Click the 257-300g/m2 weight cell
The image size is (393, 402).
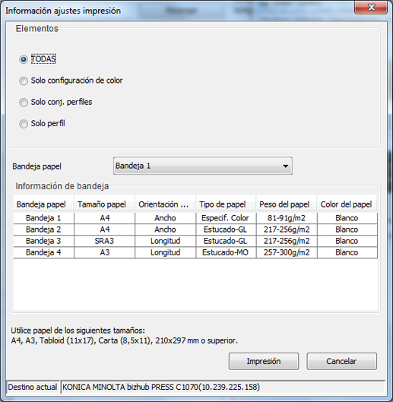[287, 252]
